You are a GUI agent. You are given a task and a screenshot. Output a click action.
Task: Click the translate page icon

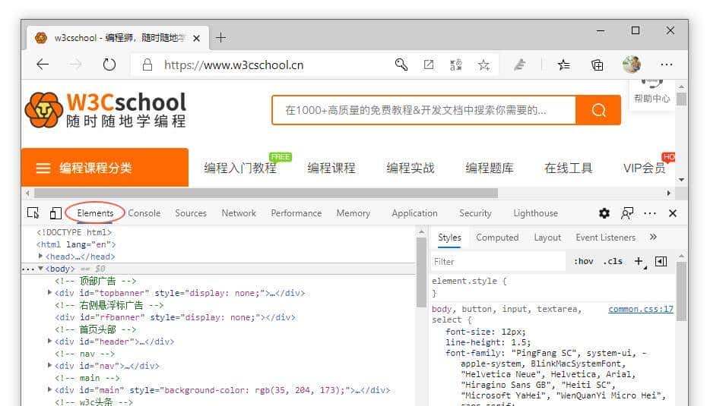coord(456,65)
